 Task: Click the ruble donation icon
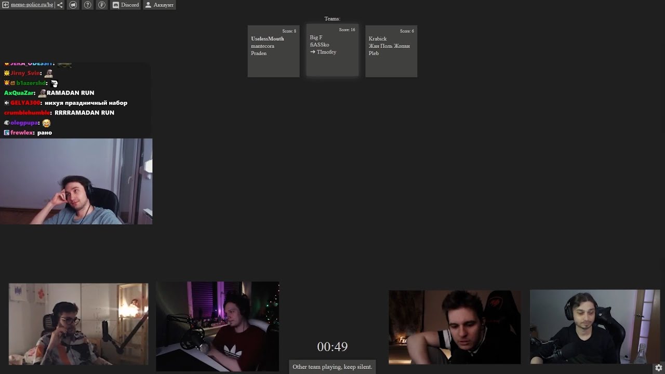(102, 5)
